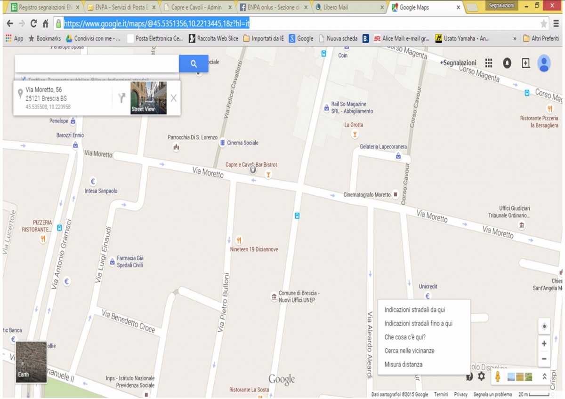
Task: Click the my-location target button
Action: 544,326
